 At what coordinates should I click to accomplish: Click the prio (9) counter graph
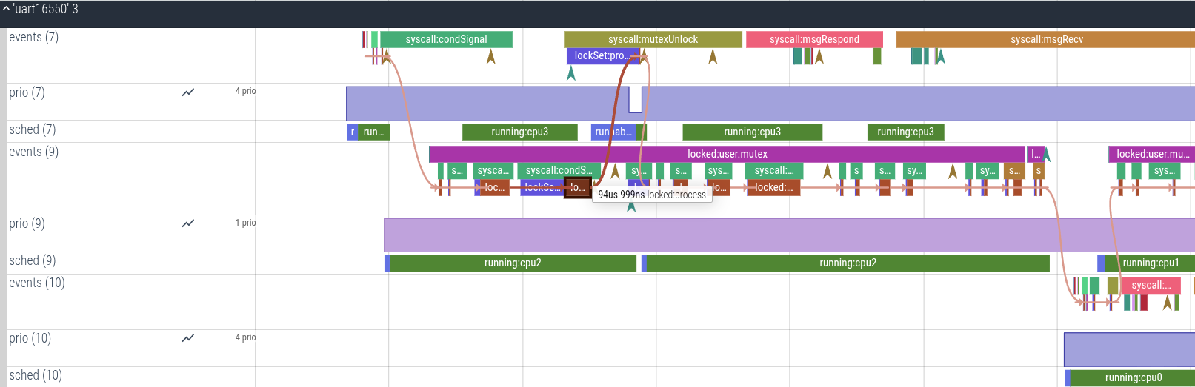coord(790,235)
